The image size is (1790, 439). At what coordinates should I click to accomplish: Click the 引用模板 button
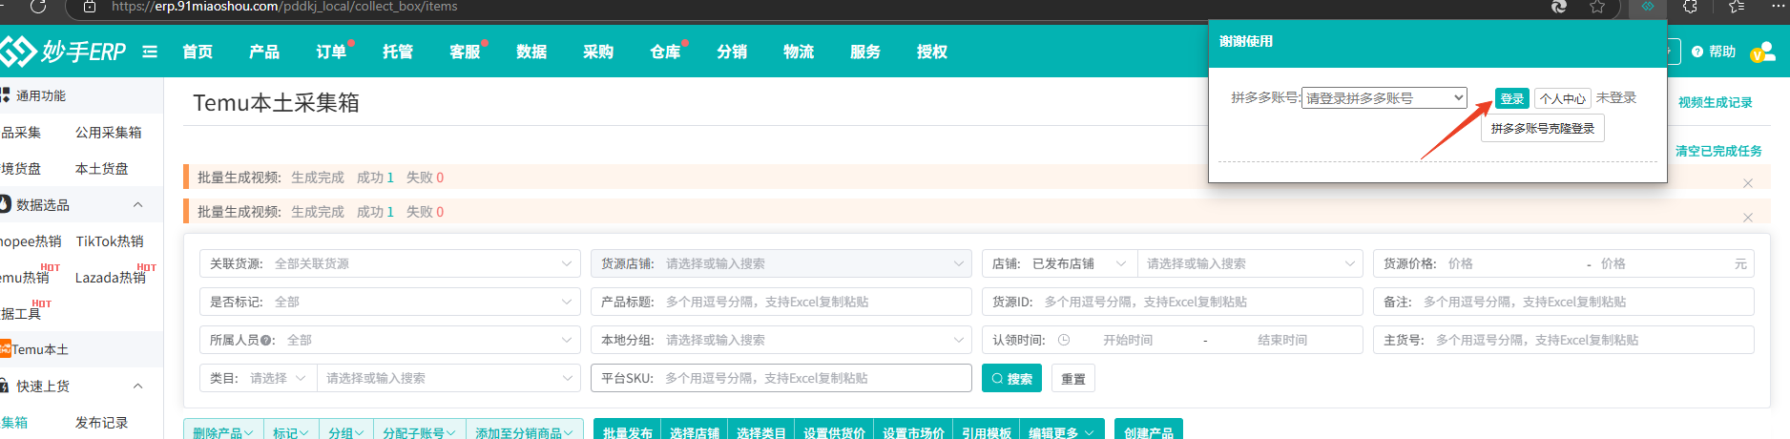[x=987, y=432]
